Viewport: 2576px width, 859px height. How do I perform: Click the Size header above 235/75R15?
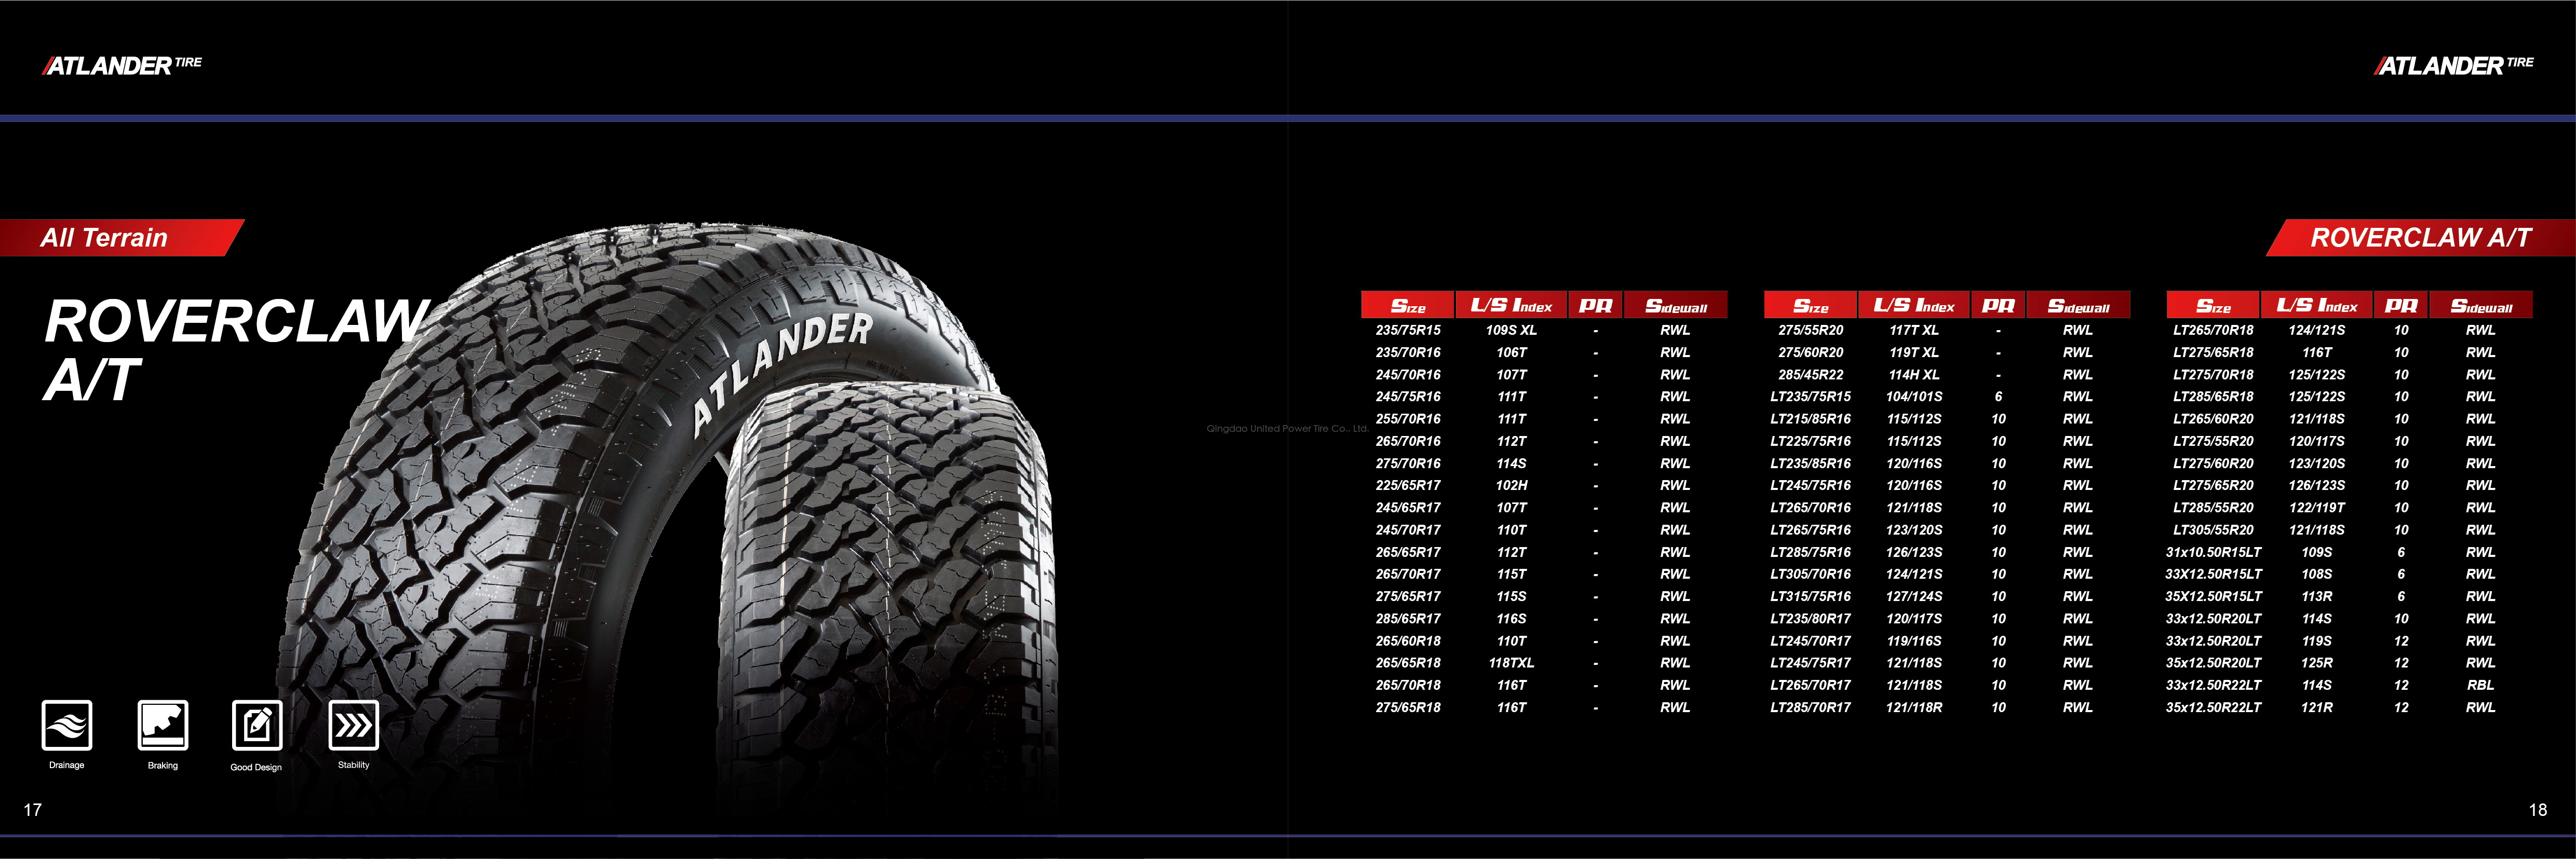click(1408, 305)
